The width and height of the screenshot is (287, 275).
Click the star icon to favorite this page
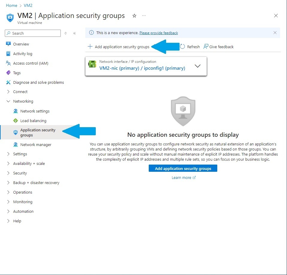[x=134, y=16]
